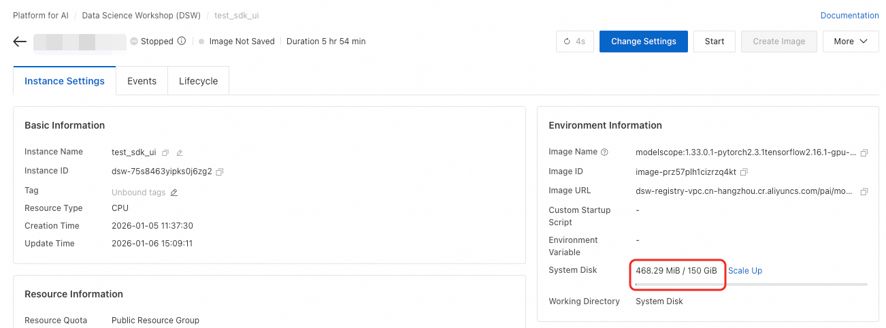
Task: Go back using the left arrow icon
Action: [x=20, y=42]
